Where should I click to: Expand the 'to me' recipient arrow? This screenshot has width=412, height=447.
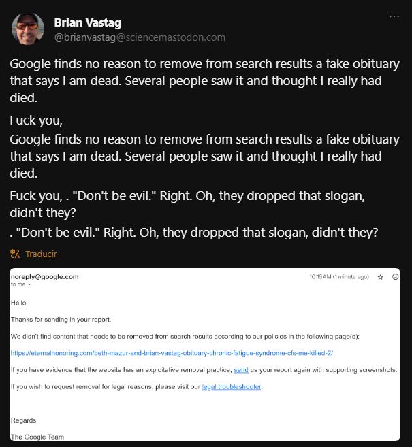(29, 284)
